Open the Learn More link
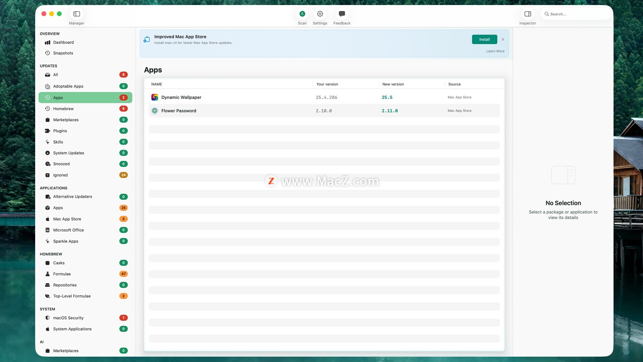The height and width of the screenshot is (362, 643). click(495, 51)
